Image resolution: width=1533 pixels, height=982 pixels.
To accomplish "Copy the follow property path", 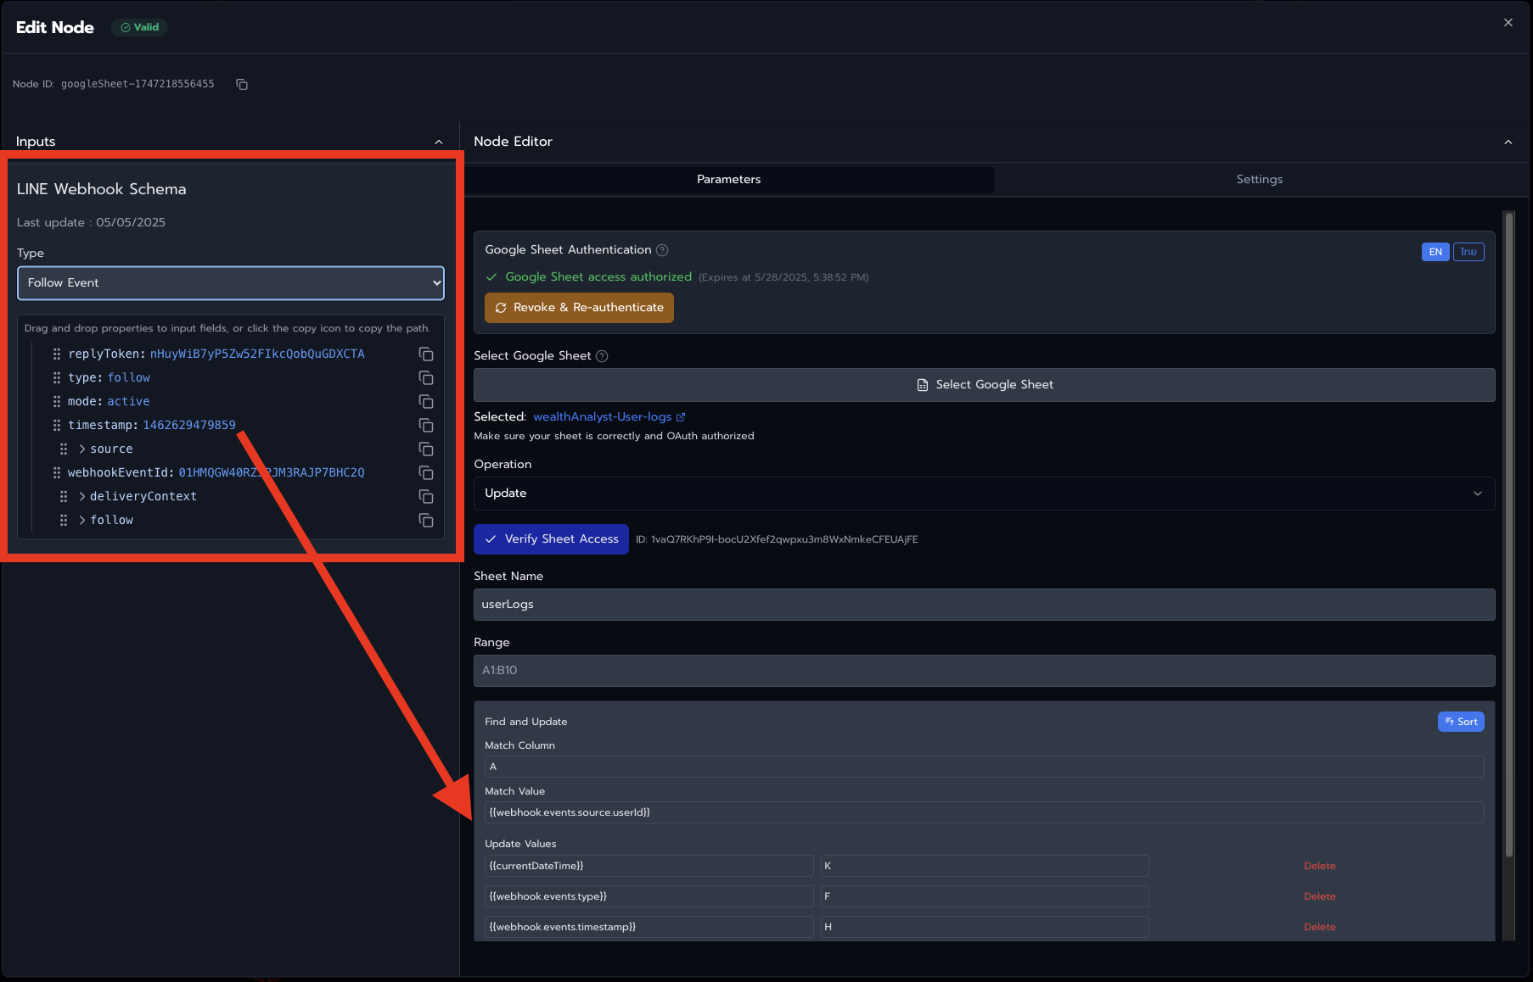I will click(426, 521).
